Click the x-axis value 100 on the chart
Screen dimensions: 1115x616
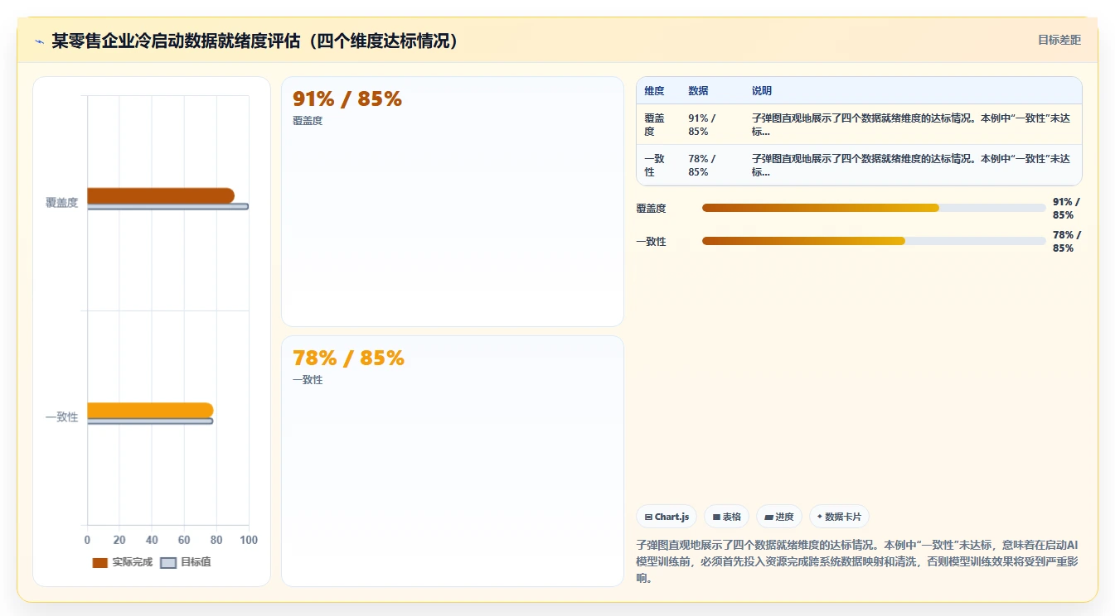(x=249, y=540)
